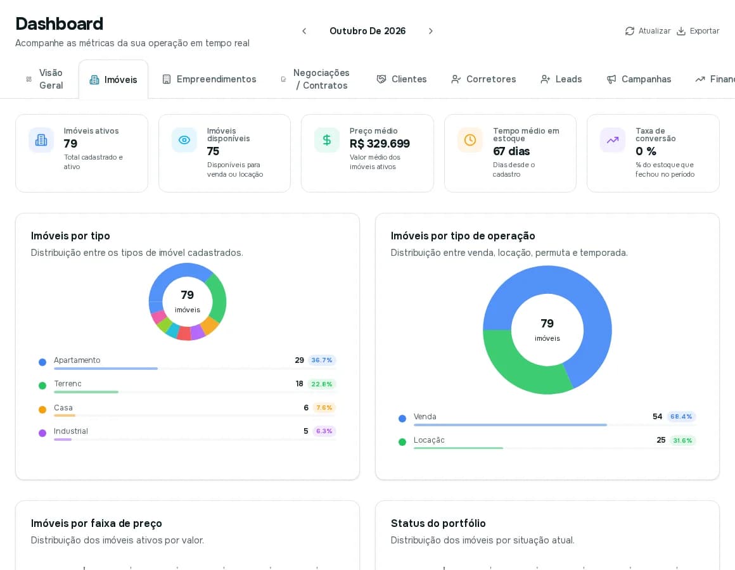Click the building icon of Empreendimentos tab
Image resolution: width=735 pixels, height=570 pixels.
point(167,79)
